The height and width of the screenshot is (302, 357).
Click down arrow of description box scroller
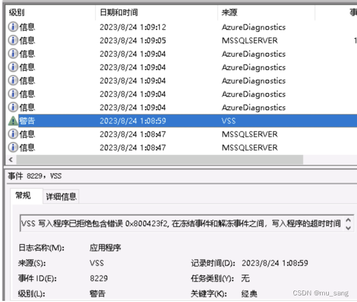[x=348, y=228]
